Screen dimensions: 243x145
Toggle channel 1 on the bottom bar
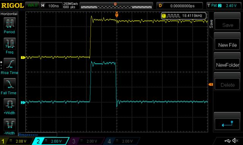pos(16,141)
